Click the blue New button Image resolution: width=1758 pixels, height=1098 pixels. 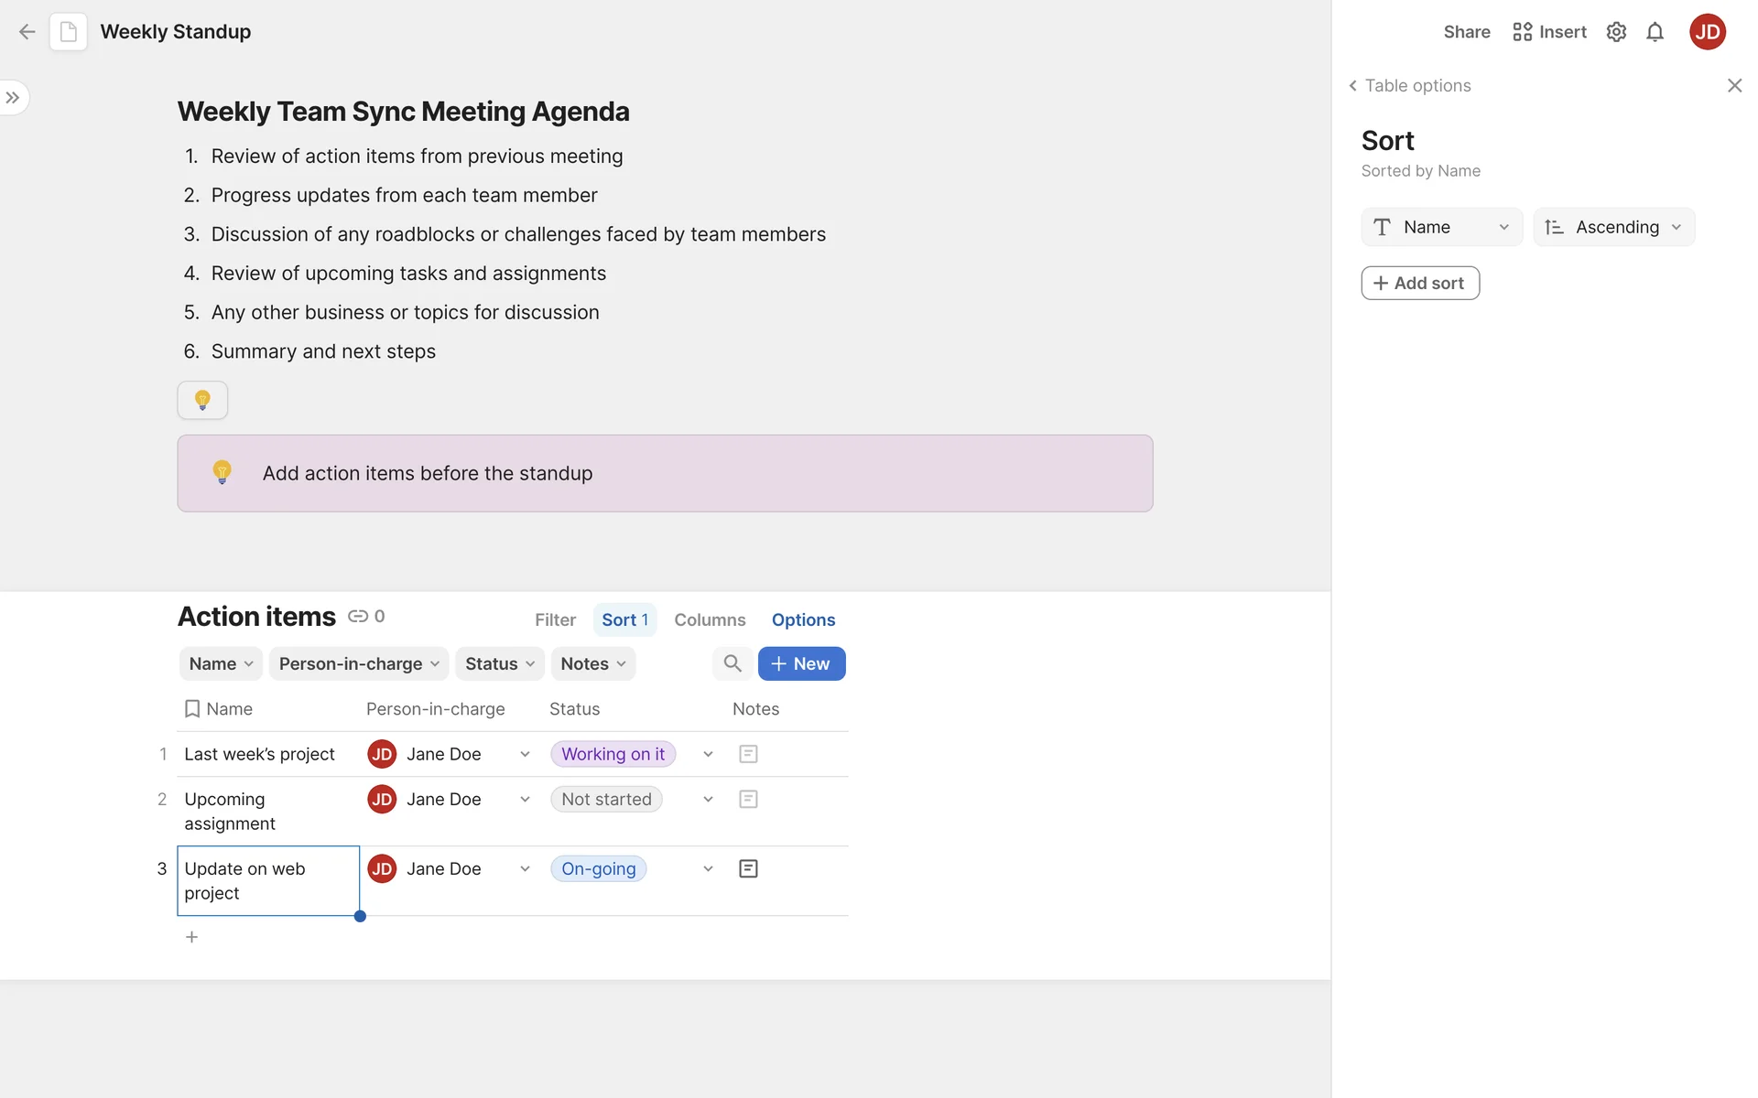coord(801,663)
